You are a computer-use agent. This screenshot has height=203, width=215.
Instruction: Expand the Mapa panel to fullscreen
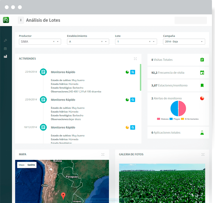click(103, 155)
